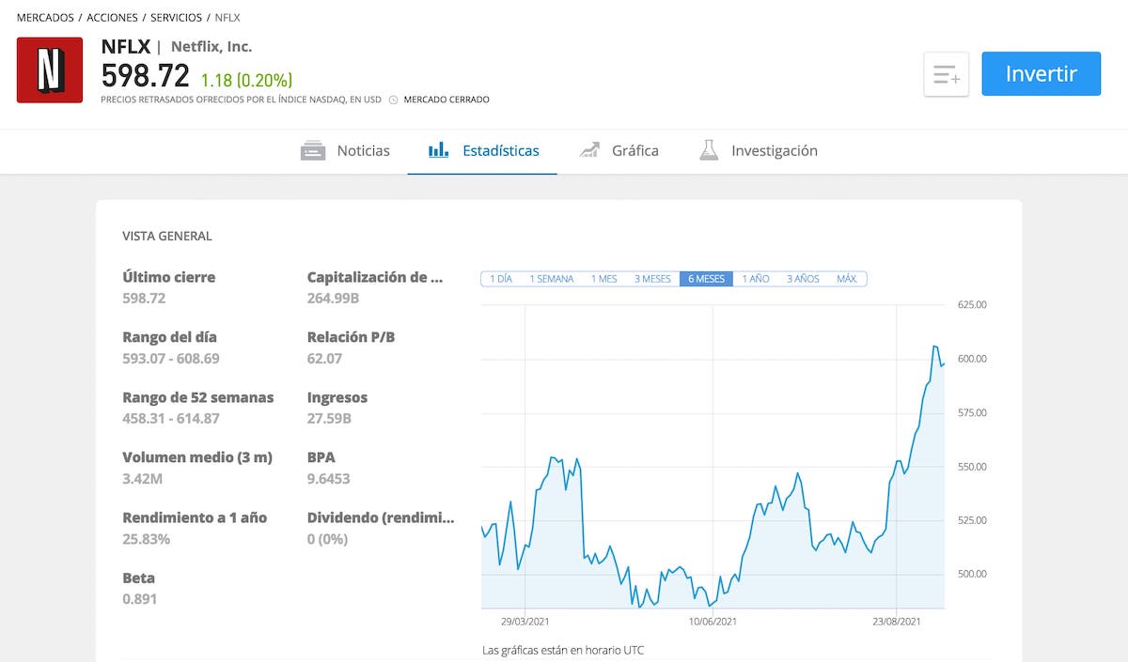
Task: Click the clock icon beside Mercado Cerrado
Action: 393,100
